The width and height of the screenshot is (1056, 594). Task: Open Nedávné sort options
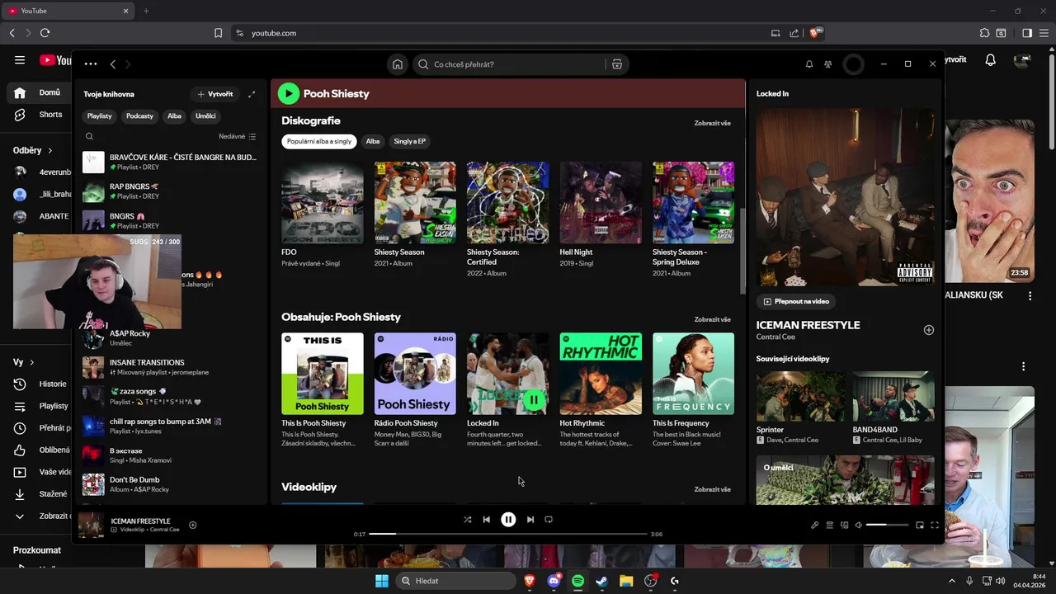tap(238, 136)
